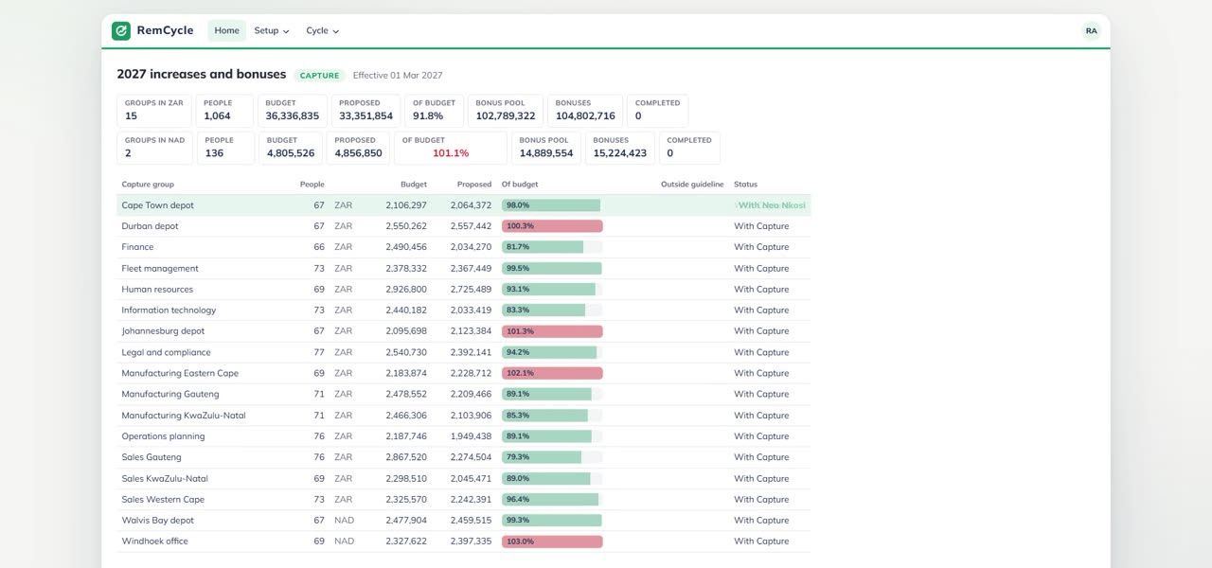The width and height of the screenshot is (1212, 568).
Task: Click Windhoek office With Capture status
Action: pyautogui.click(x=761, y=541)
